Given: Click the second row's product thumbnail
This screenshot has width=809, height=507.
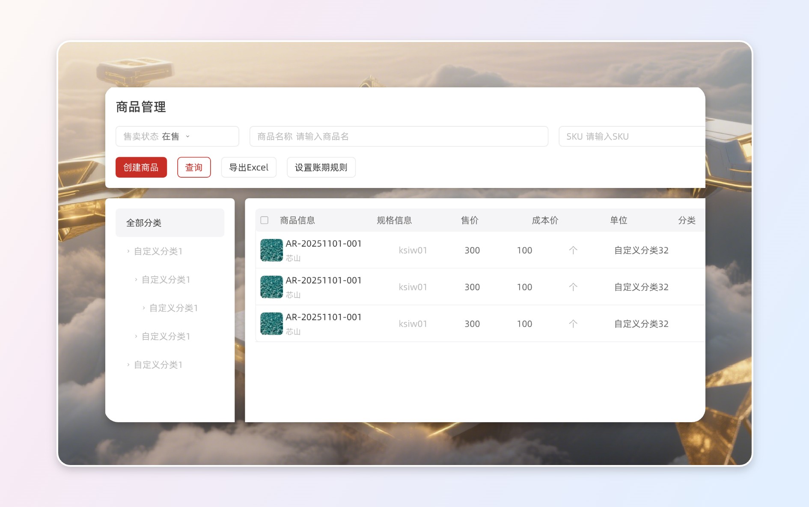Looking at the screenshot, I should 271,287.
